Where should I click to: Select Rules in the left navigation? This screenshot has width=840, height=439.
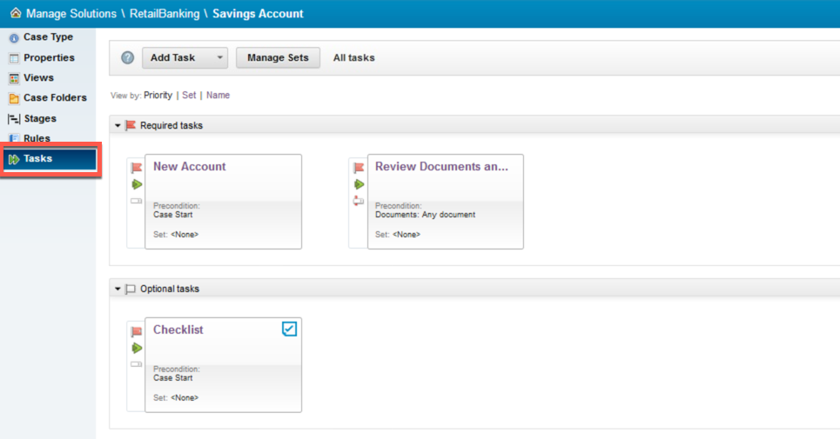pos(37,138)
